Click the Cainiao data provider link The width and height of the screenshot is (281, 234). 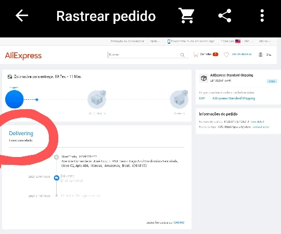(179, 223)
